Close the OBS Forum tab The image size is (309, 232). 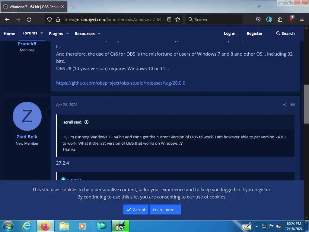click(62, 7)
